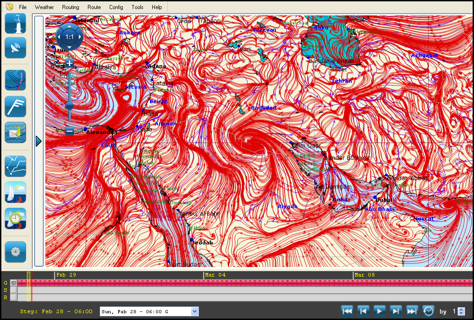474x320 pixels.
Task: Click the Mar 04 timeline marker
Action: pos(215,275)
